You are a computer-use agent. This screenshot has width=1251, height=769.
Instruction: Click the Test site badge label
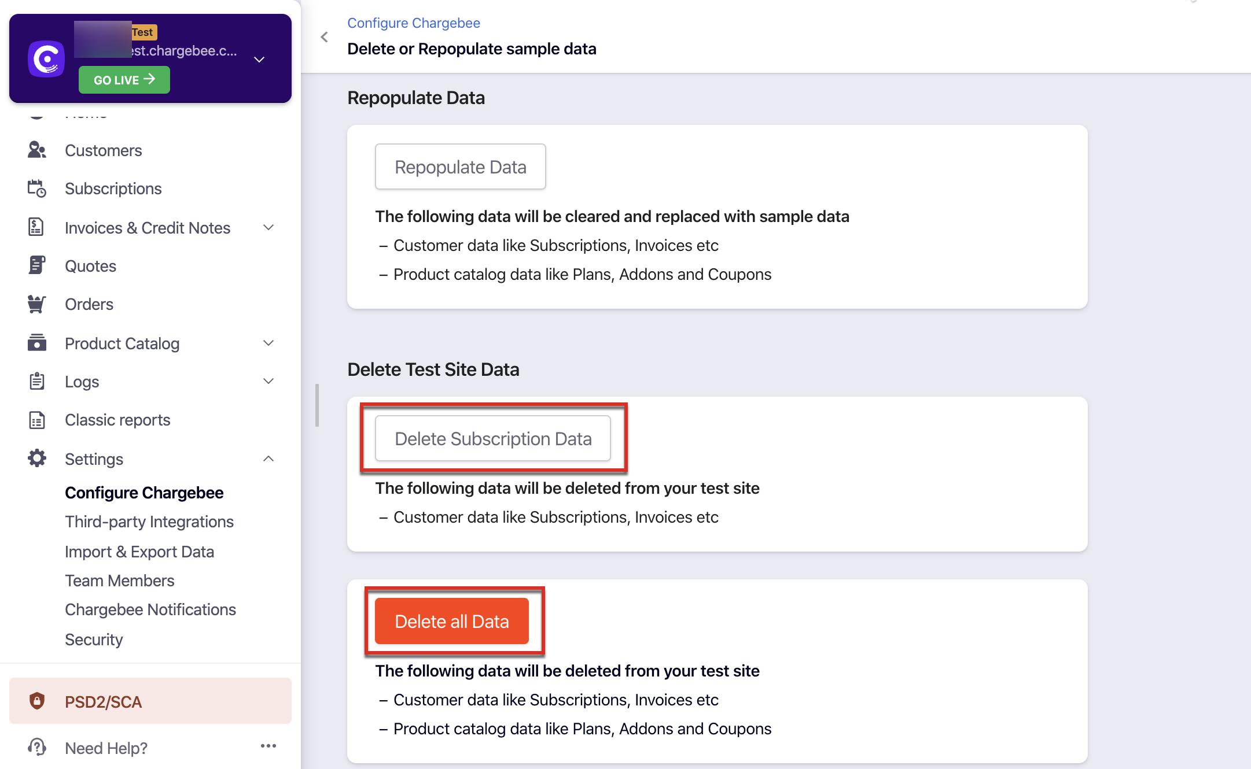[143, 32]
